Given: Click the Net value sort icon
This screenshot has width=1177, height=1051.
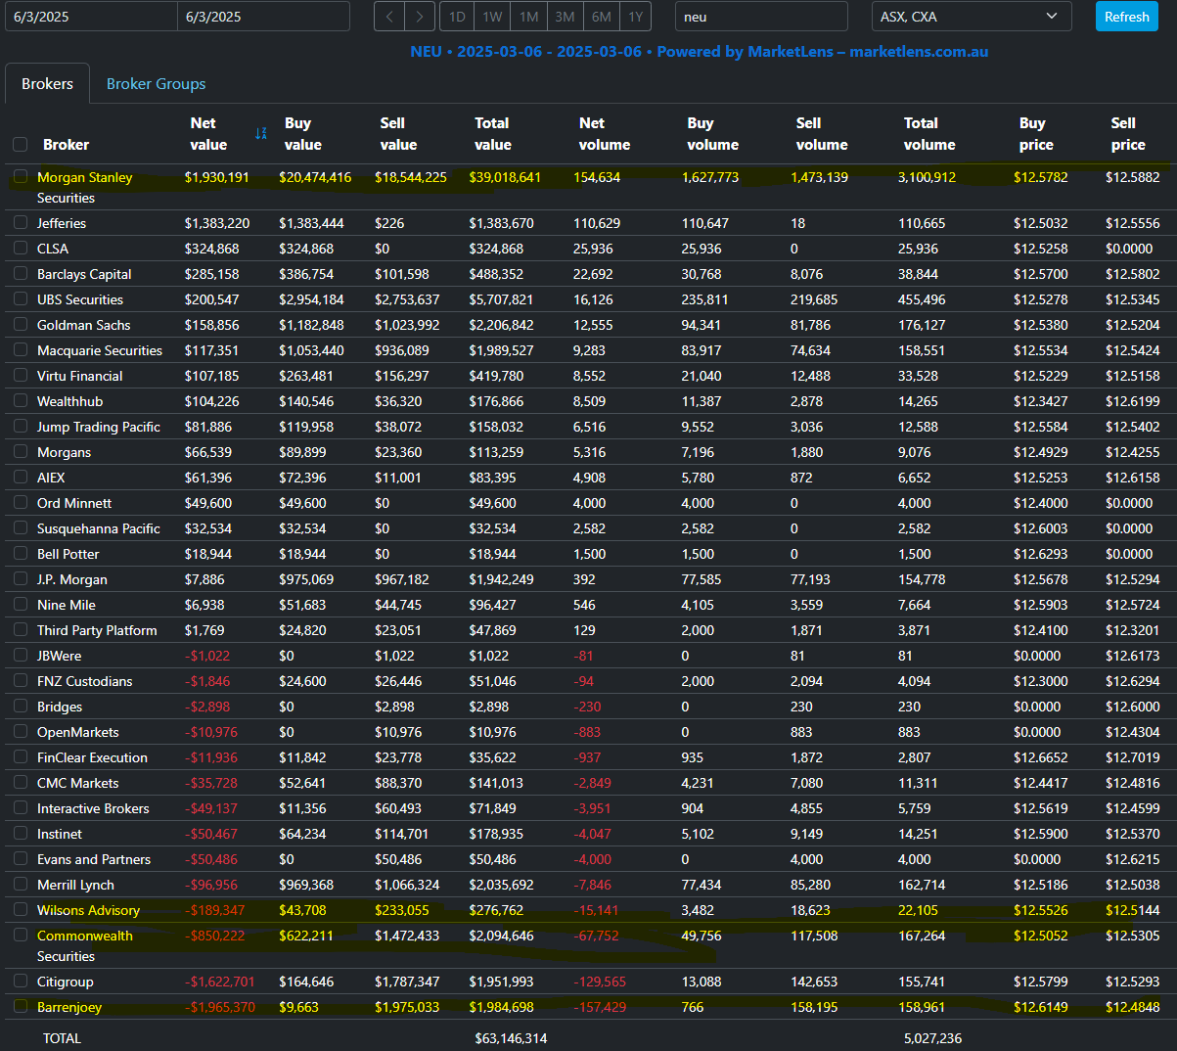Looking at the screenshot, I should click(x=261, y=133).
